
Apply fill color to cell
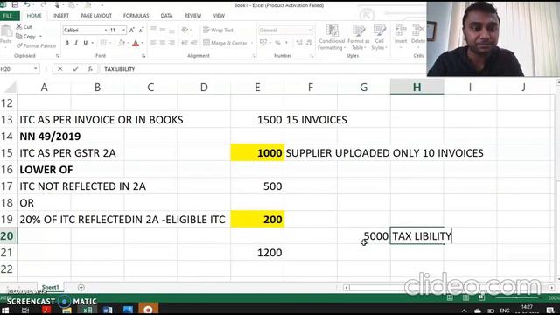point(122,43)
